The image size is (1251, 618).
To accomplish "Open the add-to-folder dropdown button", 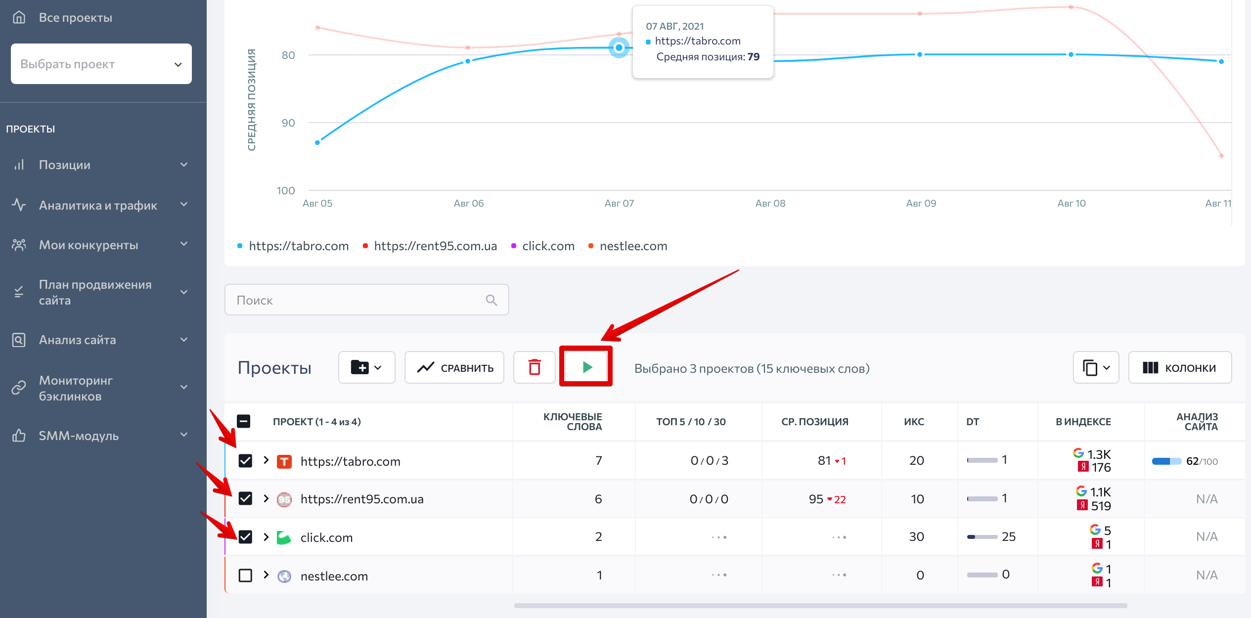I will click(x=366, y=367).
